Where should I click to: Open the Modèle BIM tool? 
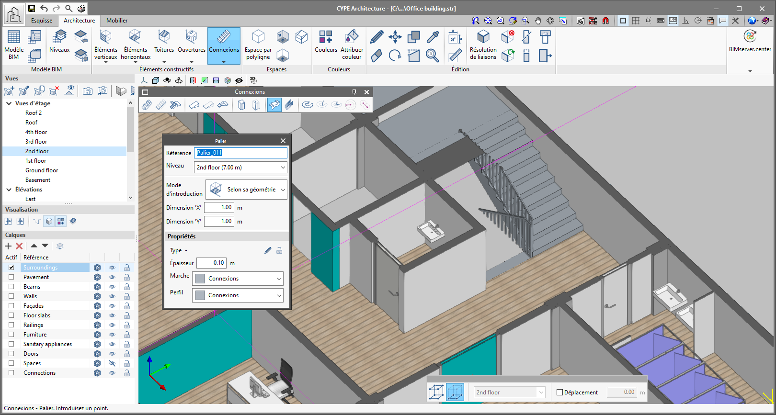click(x=14, y=45)
